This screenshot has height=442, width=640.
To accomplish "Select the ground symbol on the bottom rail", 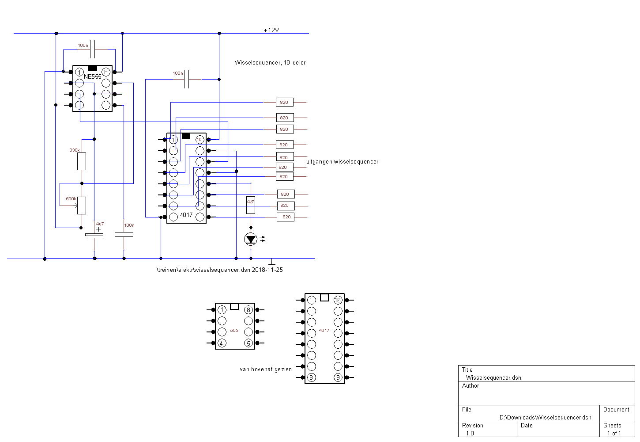I will [272, 262].
